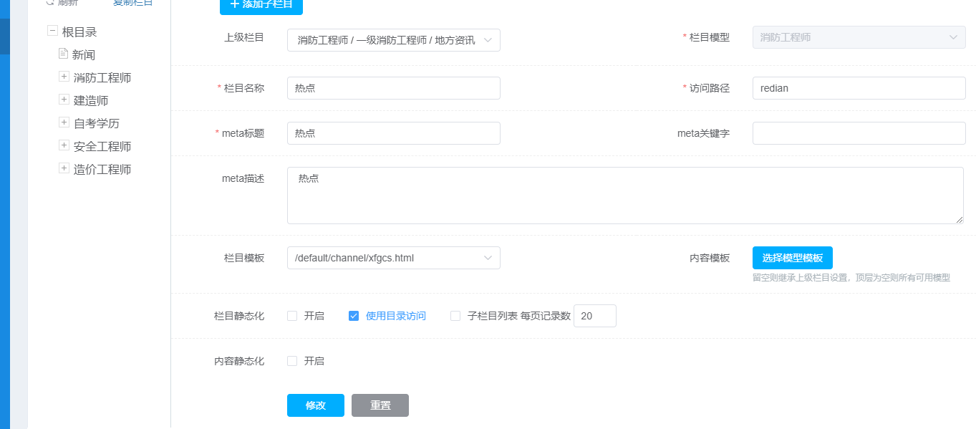Focus the meta标题 input field
Image resolution: width=976 pixels, height=429 pixels.
pyautogui.click(x=394, y=133)
